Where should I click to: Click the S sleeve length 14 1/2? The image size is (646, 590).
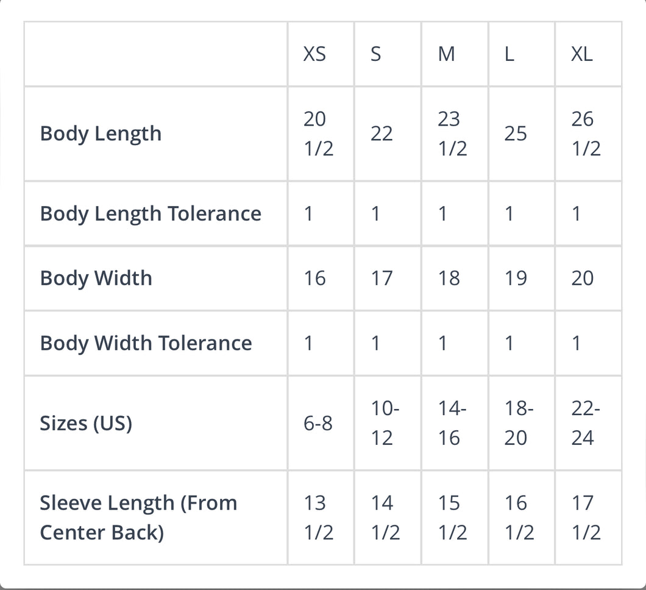pyautogui.click(x=385, y=517)
